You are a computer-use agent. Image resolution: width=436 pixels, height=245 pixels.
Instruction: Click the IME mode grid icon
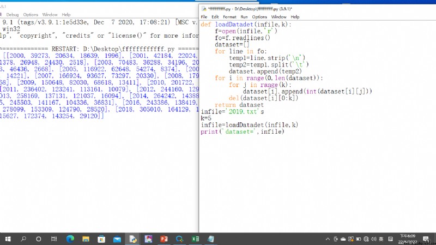pos(390,239)
